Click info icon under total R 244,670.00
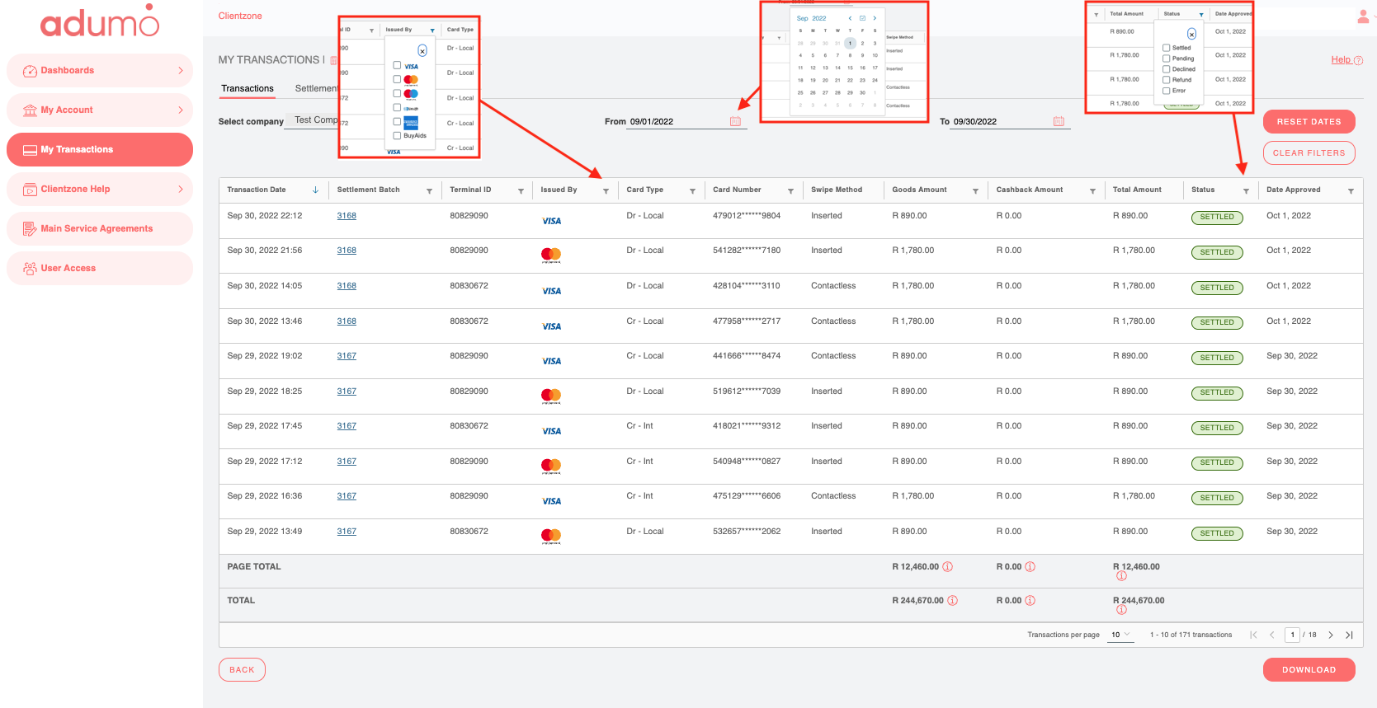The height and width of the screenshot is (708, 1377). point(1121,609)
